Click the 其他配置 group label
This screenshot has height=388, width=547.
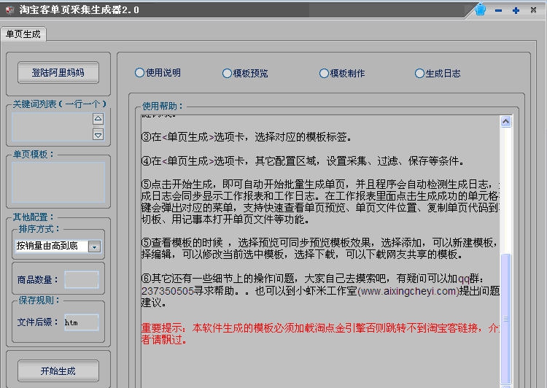[34, 217]
